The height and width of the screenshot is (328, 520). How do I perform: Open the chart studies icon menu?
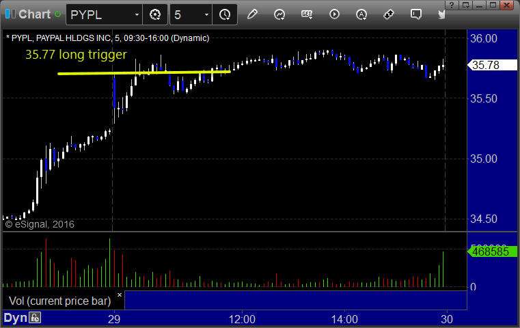tap(279, 14)
